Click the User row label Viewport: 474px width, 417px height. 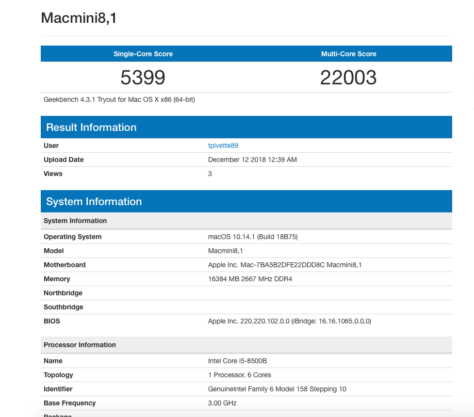51,145
